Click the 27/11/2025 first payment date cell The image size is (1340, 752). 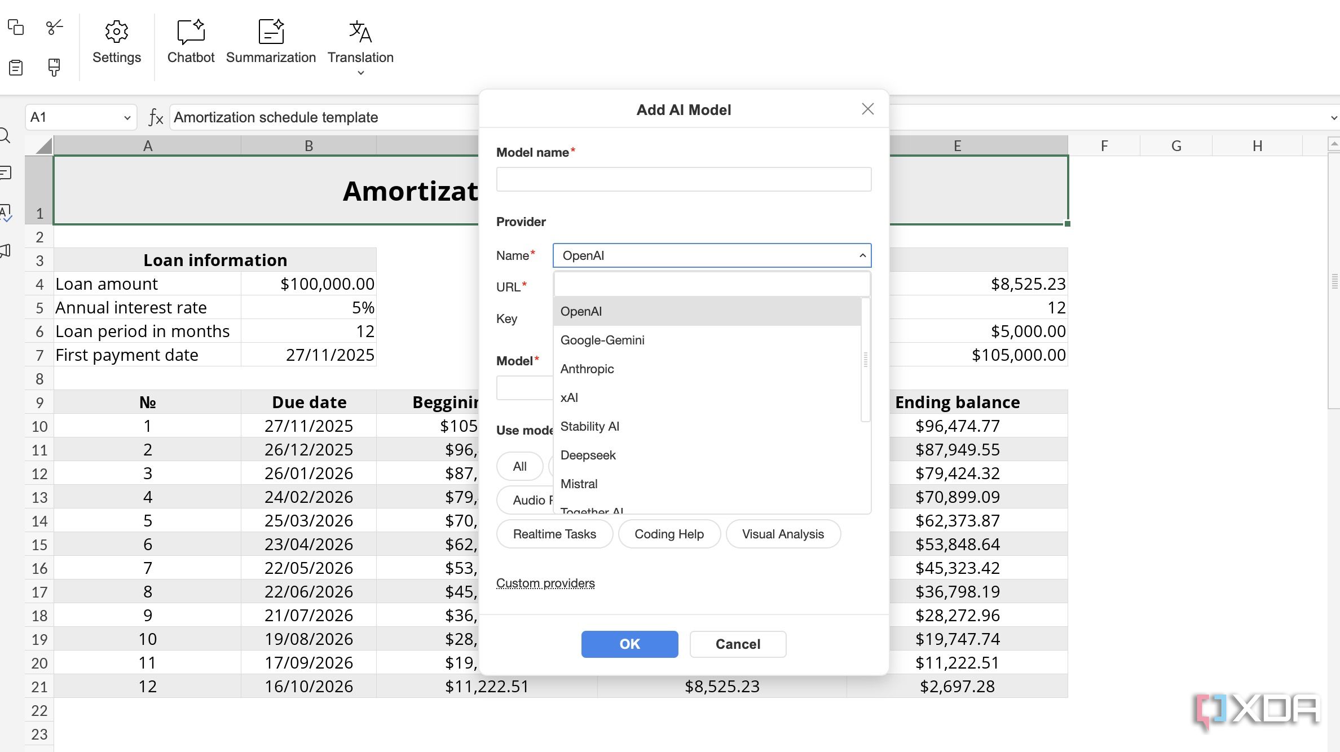pos(308,355)
